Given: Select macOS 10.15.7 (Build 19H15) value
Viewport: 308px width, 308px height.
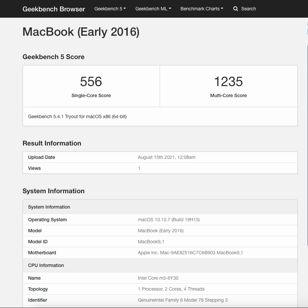Looking at the screenshot, I should [x=169, y=220].
